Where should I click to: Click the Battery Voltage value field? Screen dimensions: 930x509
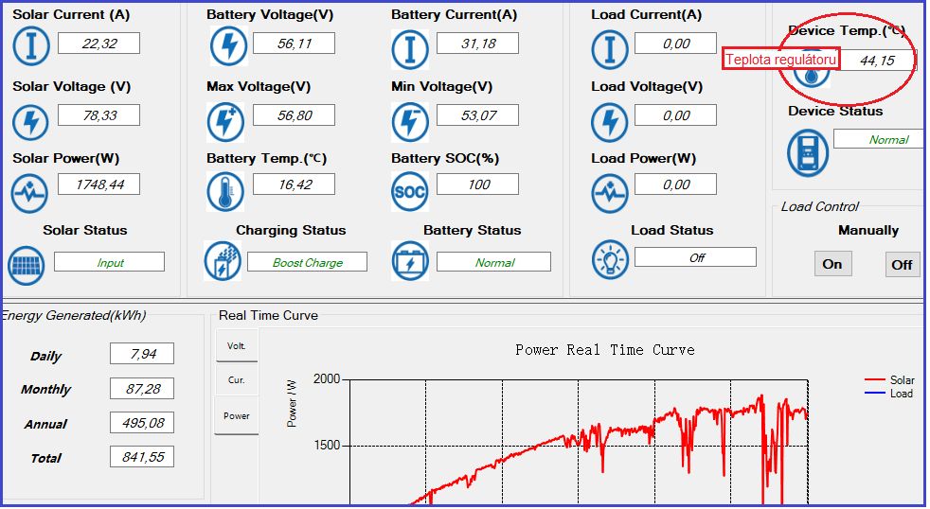click(294, 44)
